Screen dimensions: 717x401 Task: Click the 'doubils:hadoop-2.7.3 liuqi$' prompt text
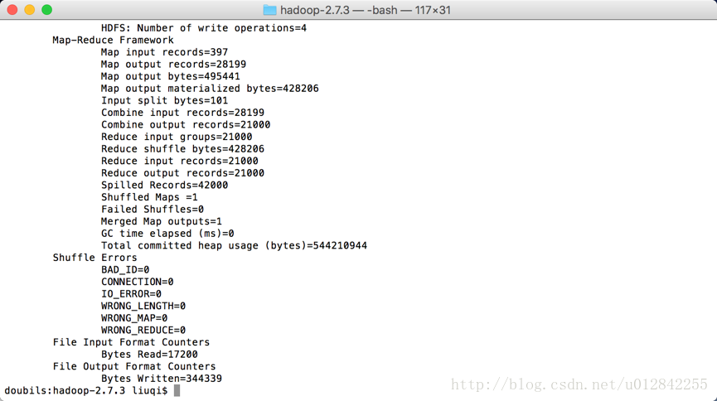pyautogui.click(x=86, y=390)
